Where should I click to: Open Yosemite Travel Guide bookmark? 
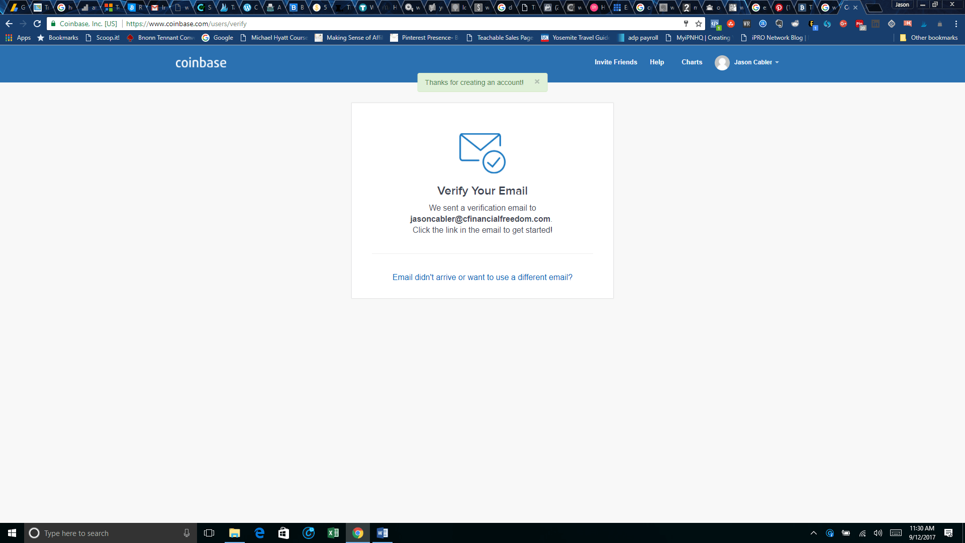(x=575, y=38)
